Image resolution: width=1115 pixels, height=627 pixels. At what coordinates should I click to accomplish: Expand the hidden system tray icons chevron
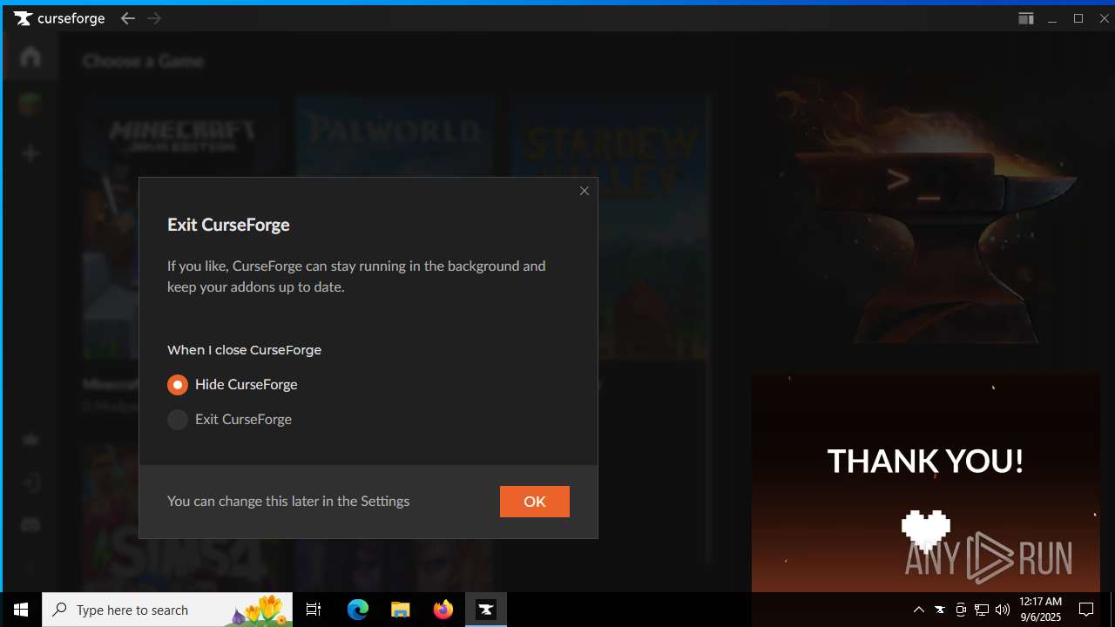click(919, 610)
